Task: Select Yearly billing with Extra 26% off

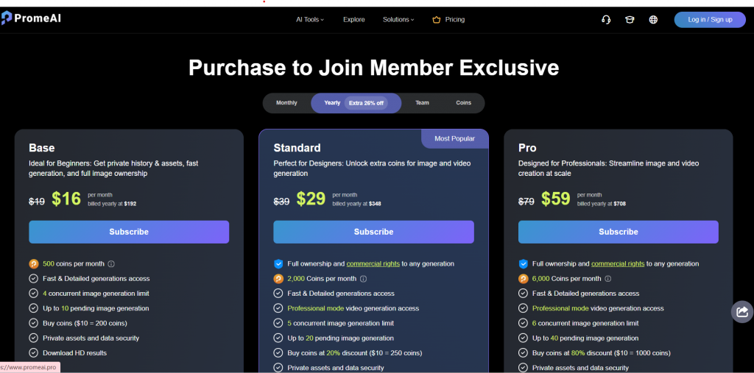Action: [356, 103]
